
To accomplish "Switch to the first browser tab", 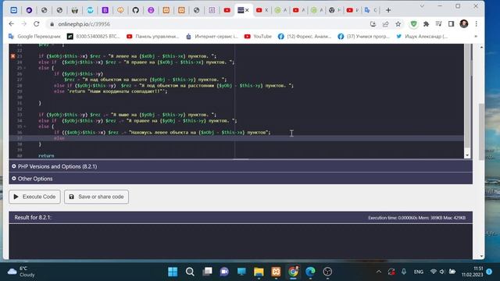I will [14, 10].
